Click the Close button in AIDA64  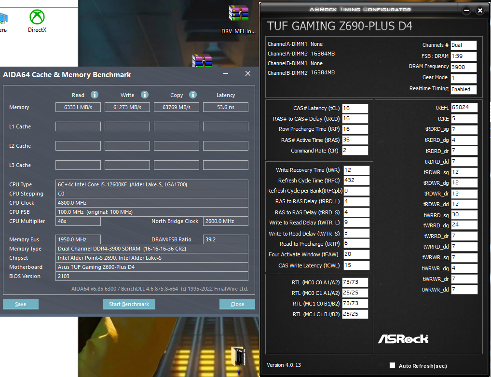(x=237, y=304)
